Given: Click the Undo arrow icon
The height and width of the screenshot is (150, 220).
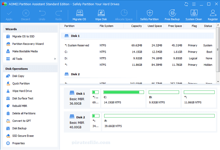Looking at the screenshot, I should point(42,13).
